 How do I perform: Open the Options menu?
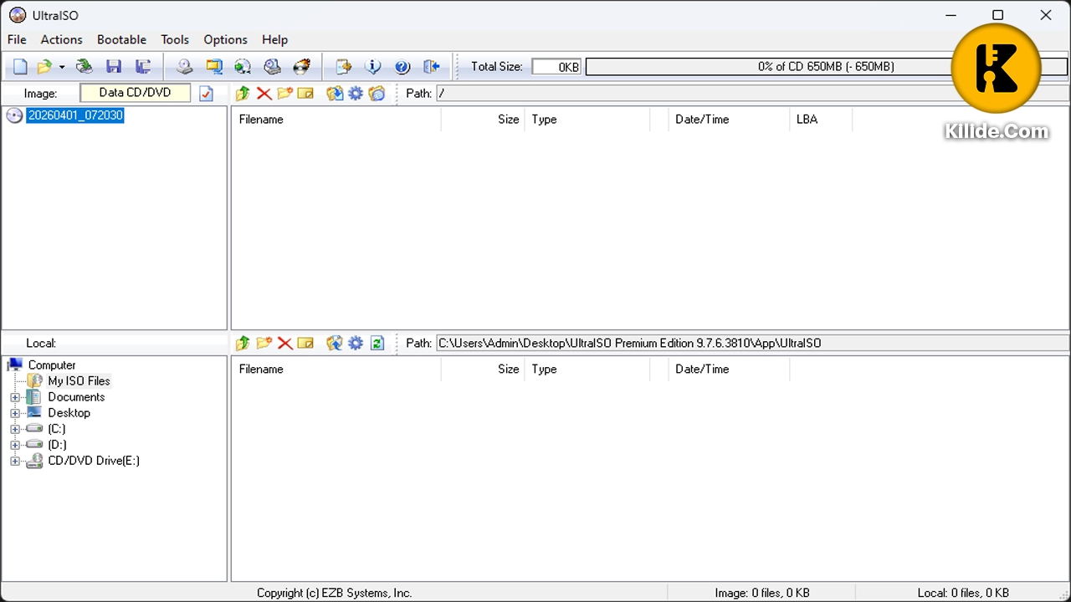[225, 39]
